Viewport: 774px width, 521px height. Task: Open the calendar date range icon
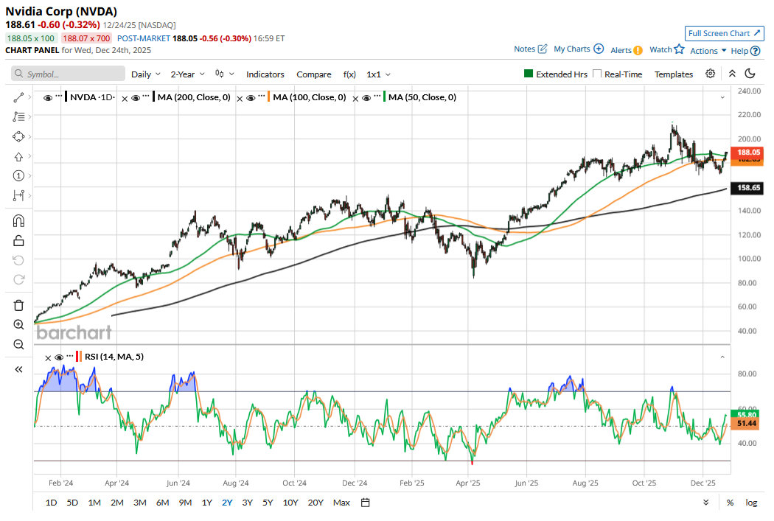click(365, 503)
